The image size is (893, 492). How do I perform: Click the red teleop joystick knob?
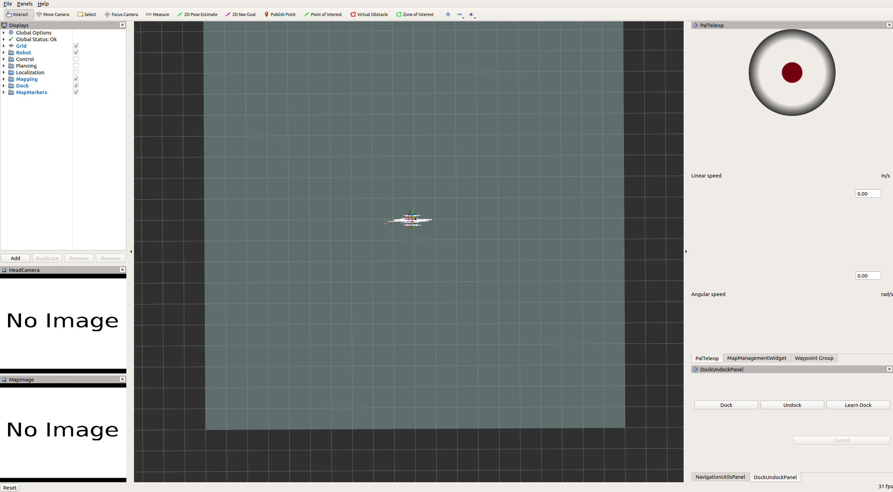pyautogui.click(x=792, y=73)
